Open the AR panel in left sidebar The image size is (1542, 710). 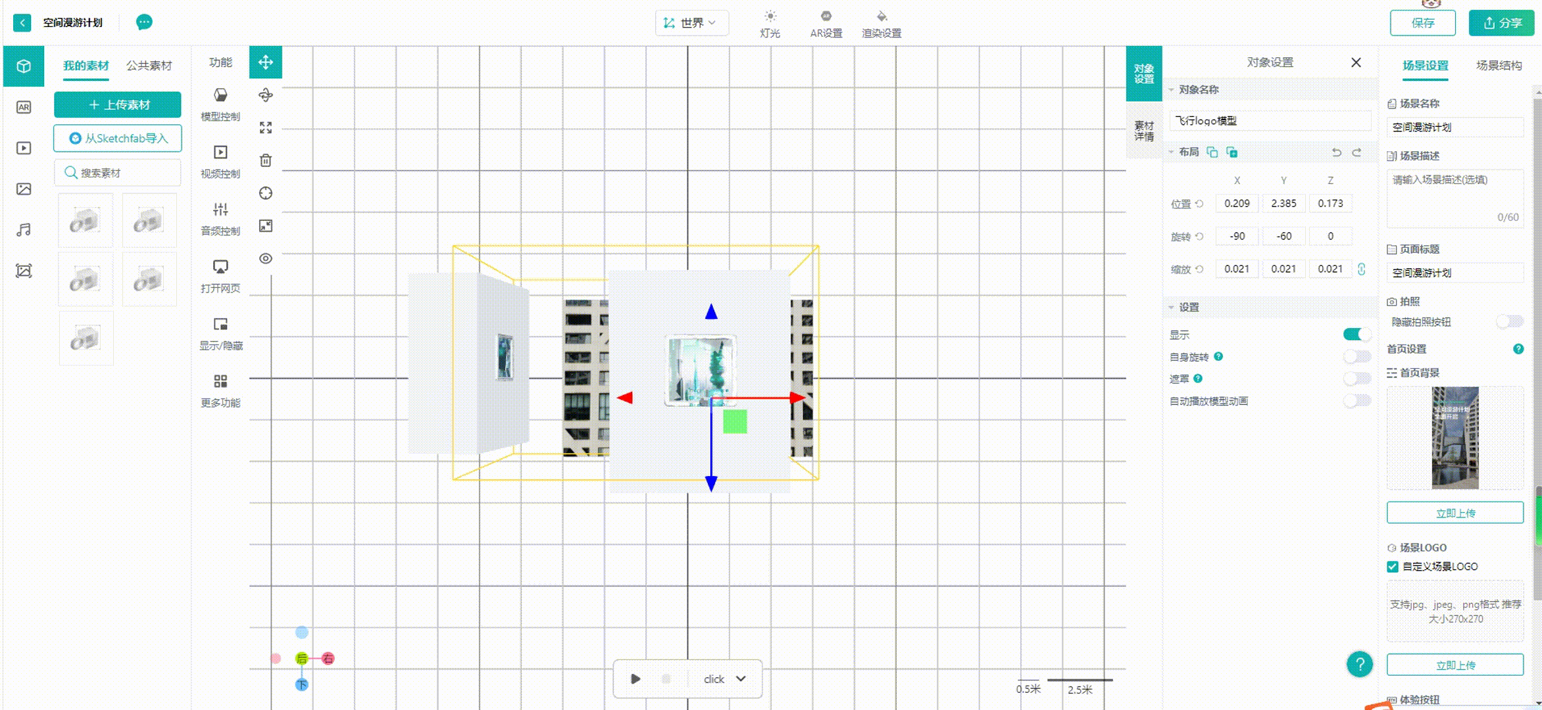point(24,107)
